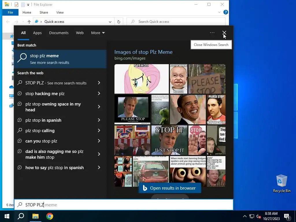The image size is (296, 222).
Task: Open the 'PLEASE STOP' cardboard sign thumbnail
Action: coord(207,79)
